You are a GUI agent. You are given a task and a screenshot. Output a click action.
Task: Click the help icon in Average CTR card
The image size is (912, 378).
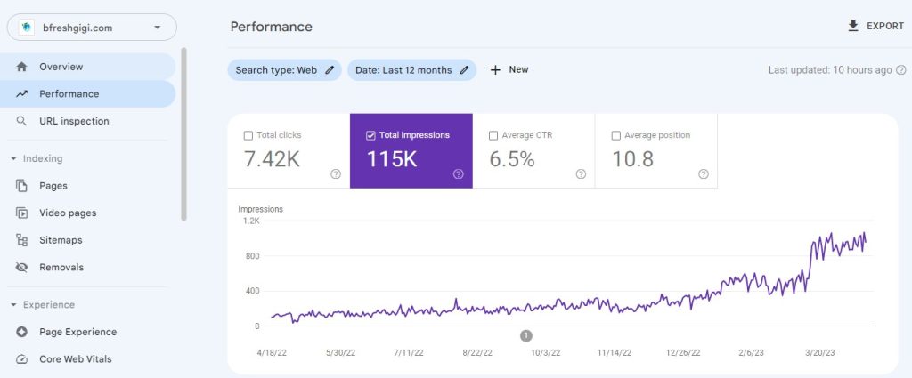click(x=581, y=174)
